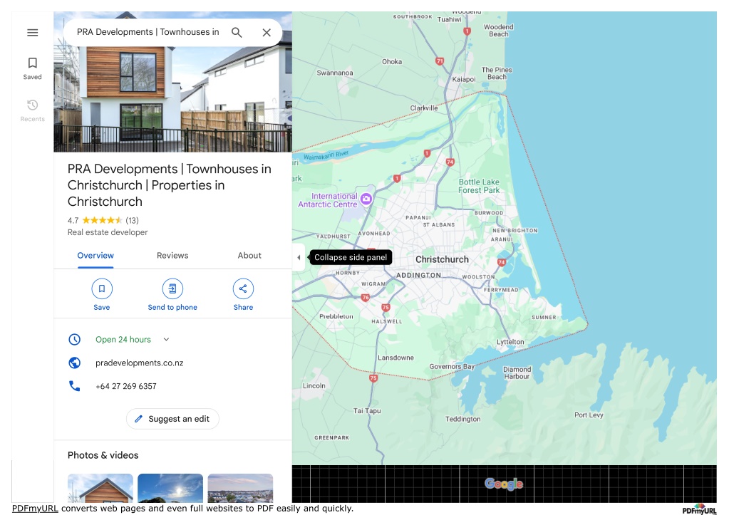Click the Prebbleton label on the map
Viewport: 729px width, 515px height.
[336, 316]
